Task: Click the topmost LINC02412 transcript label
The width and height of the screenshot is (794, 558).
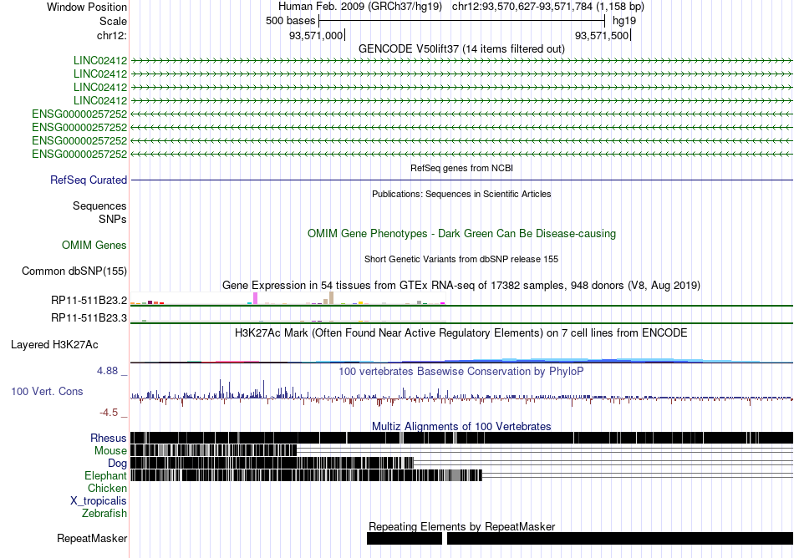Action: [x=100, y=60]
